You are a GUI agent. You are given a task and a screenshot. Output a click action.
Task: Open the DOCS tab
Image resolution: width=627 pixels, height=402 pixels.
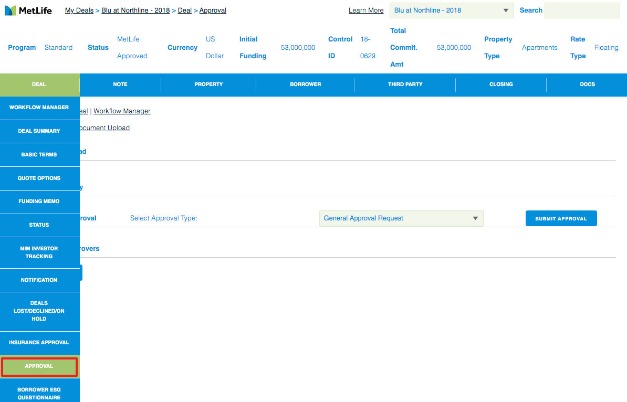(587, 84)
